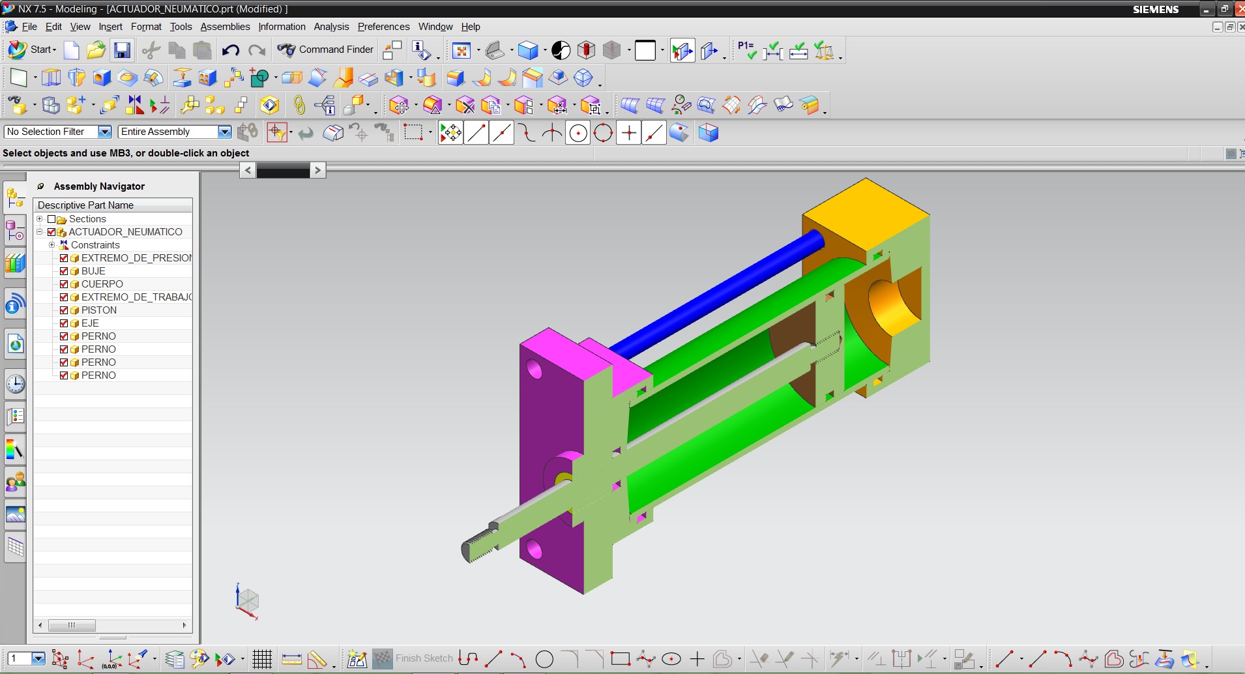This screenshot has width=1245, height=674.
Task: Uncheck the EXTREMO_DE_PRESION component
Action: 64,258
